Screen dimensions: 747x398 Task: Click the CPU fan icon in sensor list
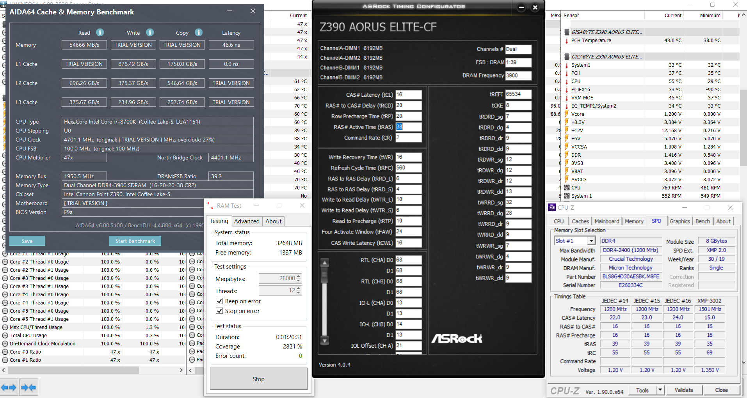[566, 188]
